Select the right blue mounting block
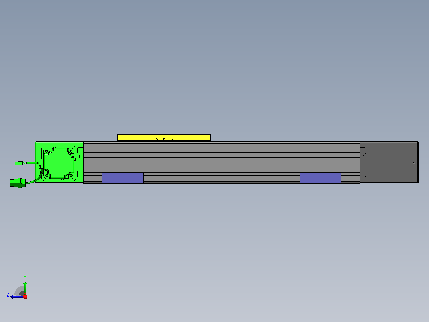 [x=320, y=178]
